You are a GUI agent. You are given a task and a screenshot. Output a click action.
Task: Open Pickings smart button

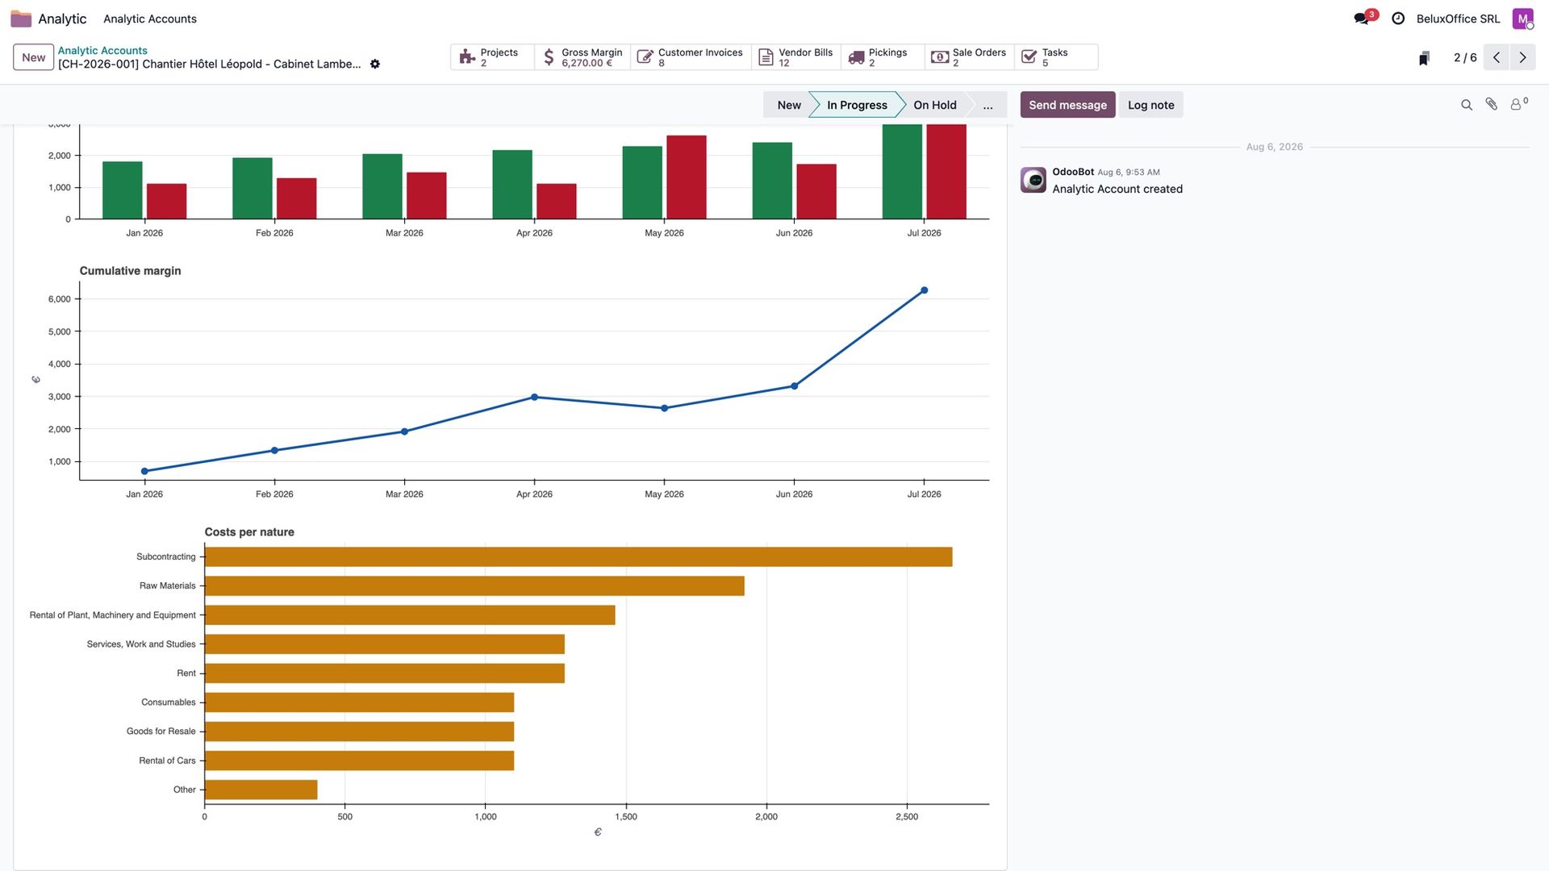[883, 57]
